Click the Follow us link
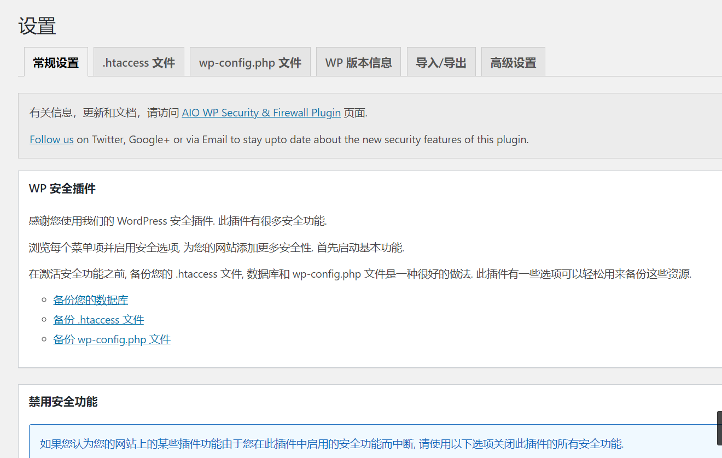 tap(51, 139)
